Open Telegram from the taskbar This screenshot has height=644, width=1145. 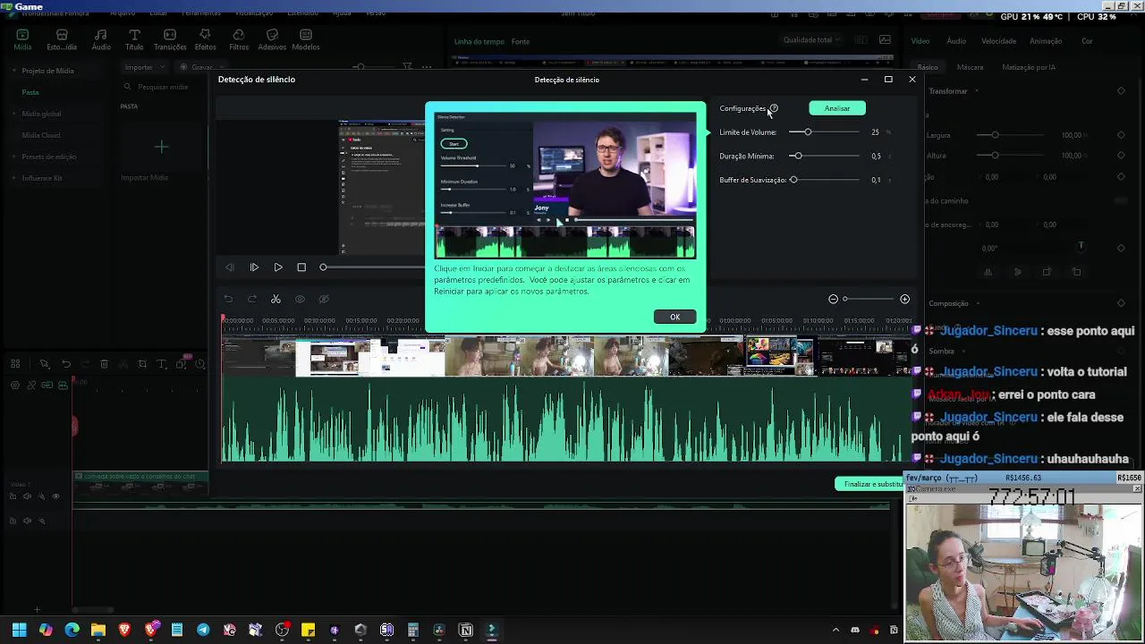click(x=203, y=630)
